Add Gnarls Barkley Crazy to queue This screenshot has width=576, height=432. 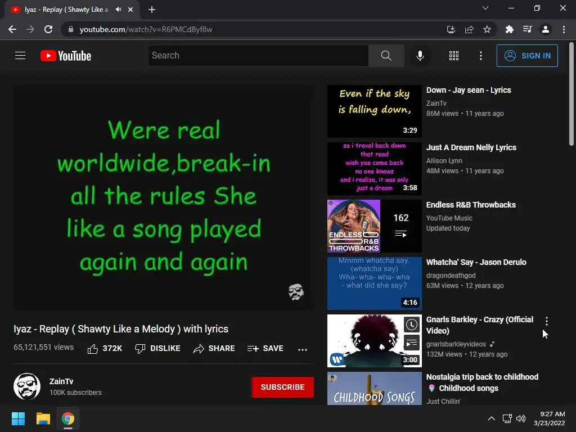(x=411, y=343)
